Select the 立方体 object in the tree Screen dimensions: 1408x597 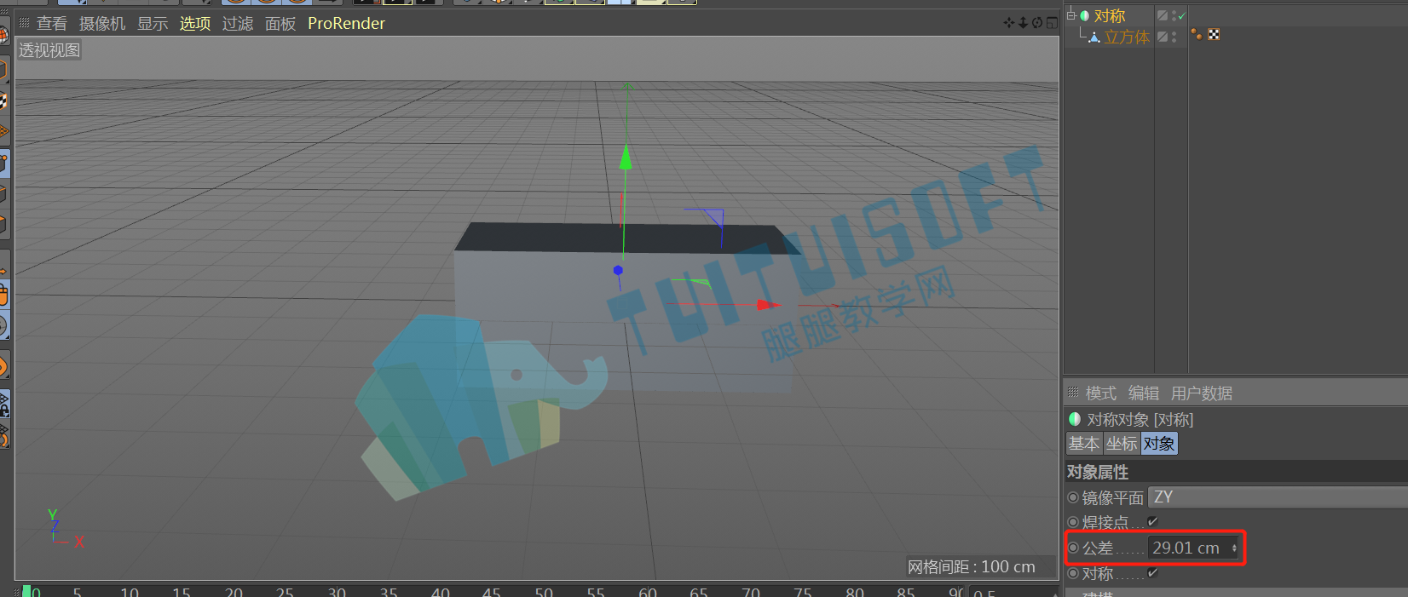[x=1127, y=37]
